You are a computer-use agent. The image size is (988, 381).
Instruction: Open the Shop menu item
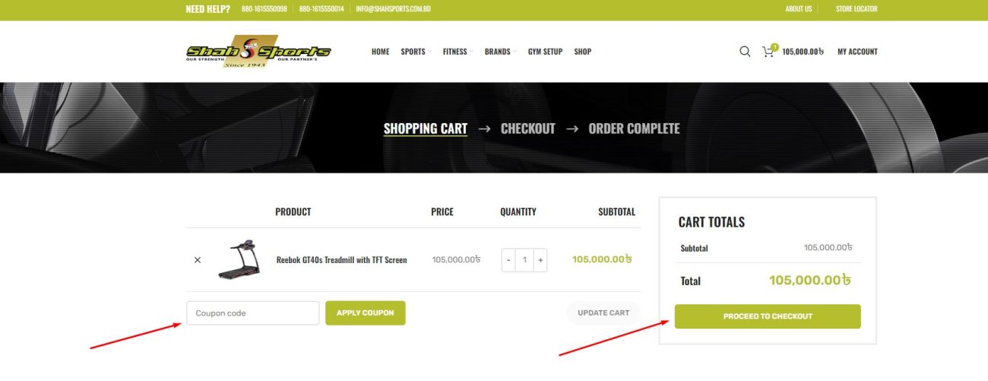tap(583, 52)
